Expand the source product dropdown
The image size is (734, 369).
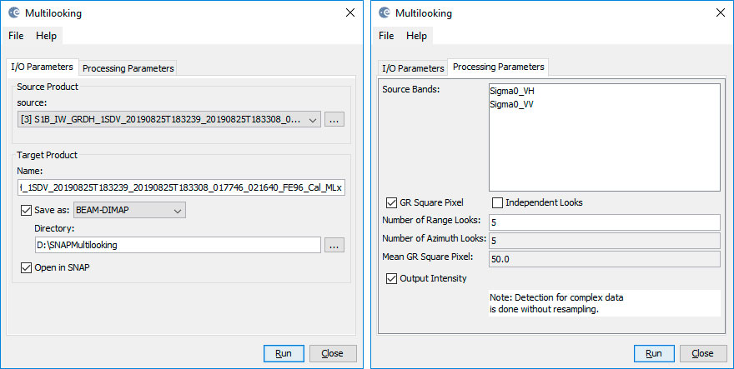[169, 119]
